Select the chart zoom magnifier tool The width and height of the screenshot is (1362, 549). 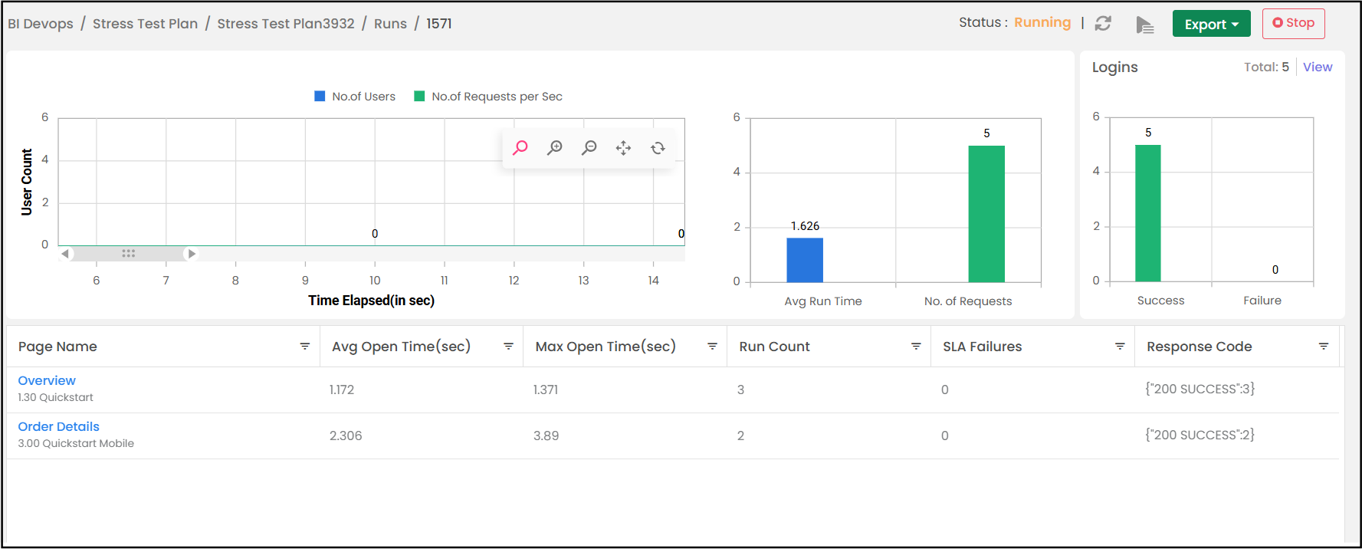point(520,147)
